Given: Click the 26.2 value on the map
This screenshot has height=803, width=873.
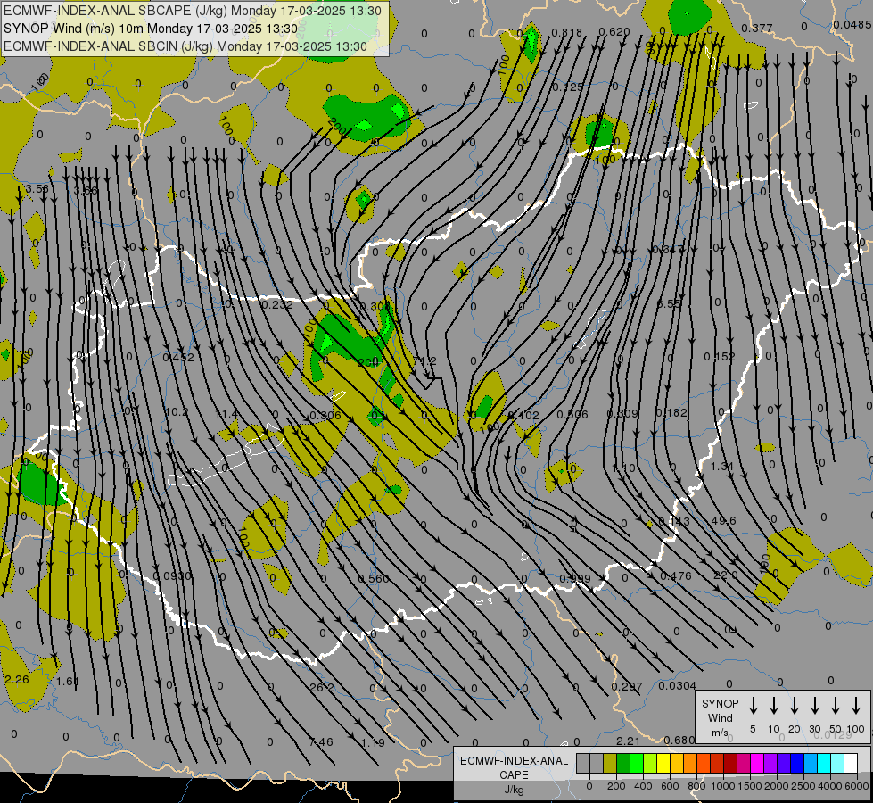Looking at the screenshot, I should pos(322,687).
